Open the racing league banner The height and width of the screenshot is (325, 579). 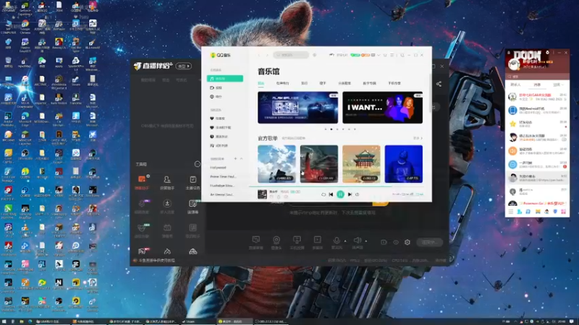pos(297,108)
